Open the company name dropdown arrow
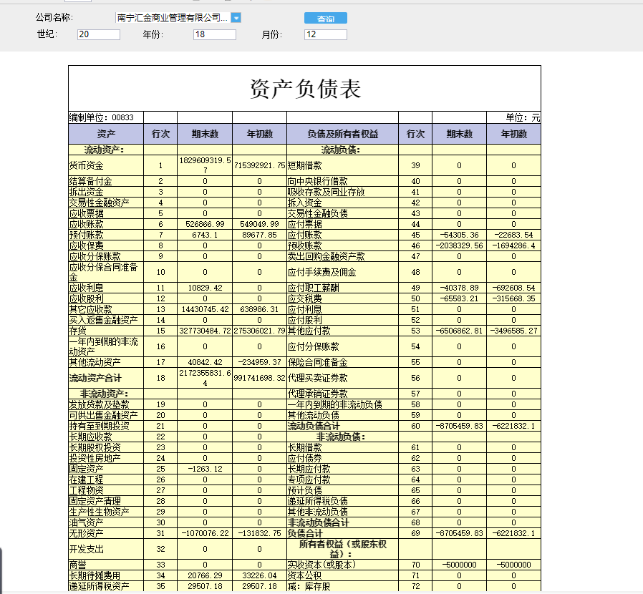 pos(236,18)
